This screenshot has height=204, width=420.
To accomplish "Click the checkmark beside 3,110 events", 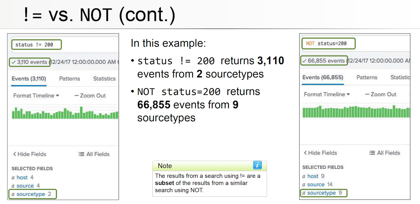I will [x=14, y=62].
